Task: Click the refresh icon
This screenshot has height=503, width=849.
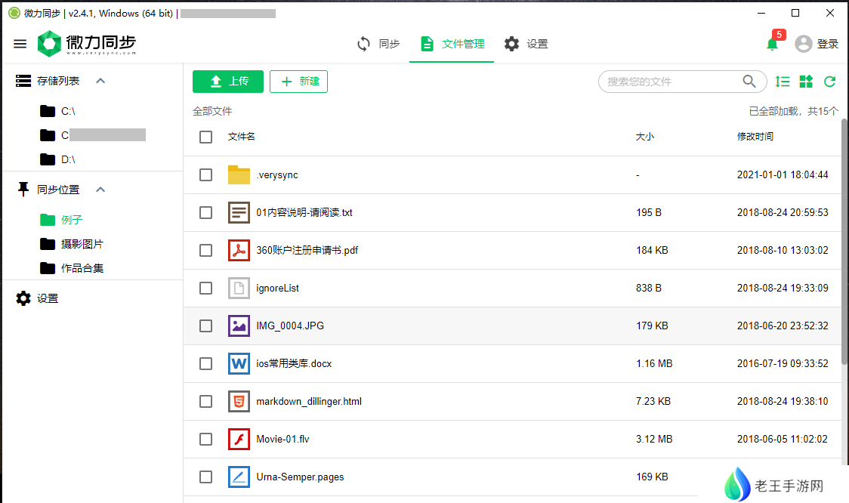Action: pos(829,82)
